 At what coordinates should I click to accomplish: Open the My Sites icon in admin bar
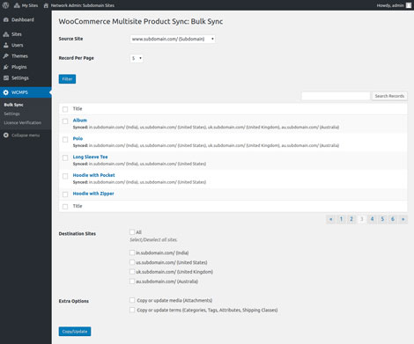point(17,5)
